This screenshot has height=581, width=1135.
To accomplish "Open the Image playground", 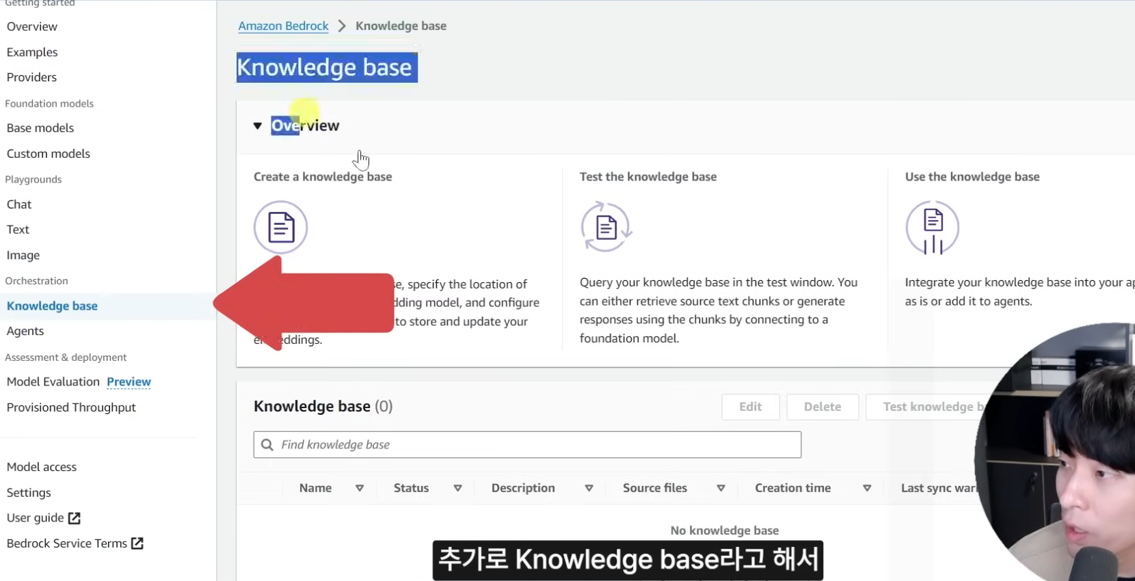I will 23,255.
